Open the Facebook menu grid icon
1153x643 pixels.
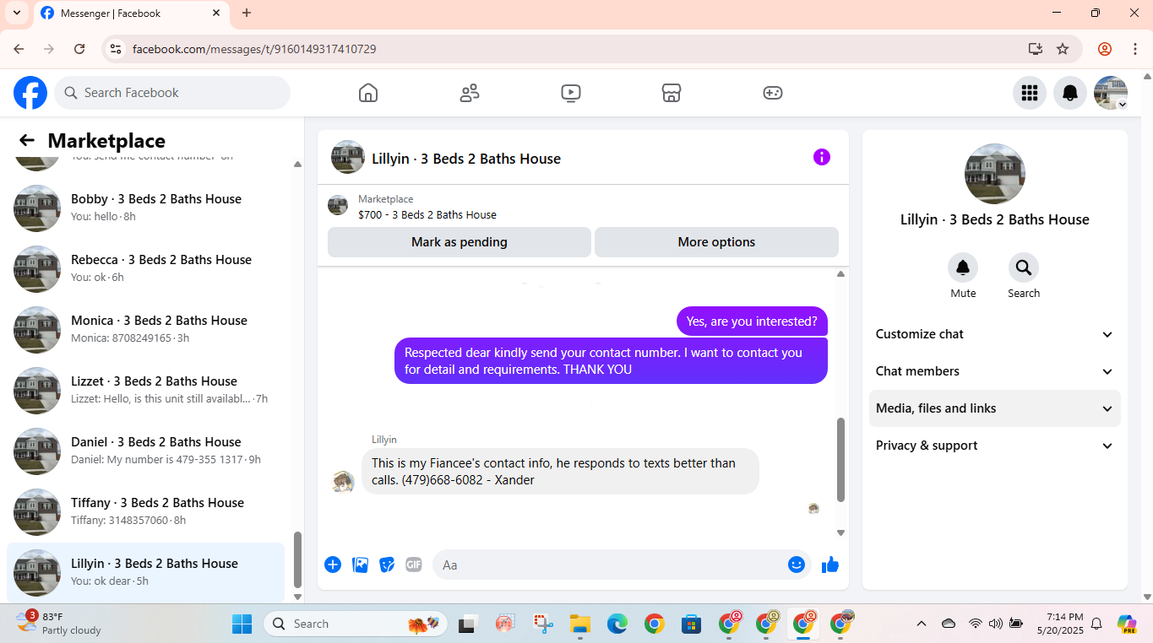pyautogui.click(x=1029, y=93)
